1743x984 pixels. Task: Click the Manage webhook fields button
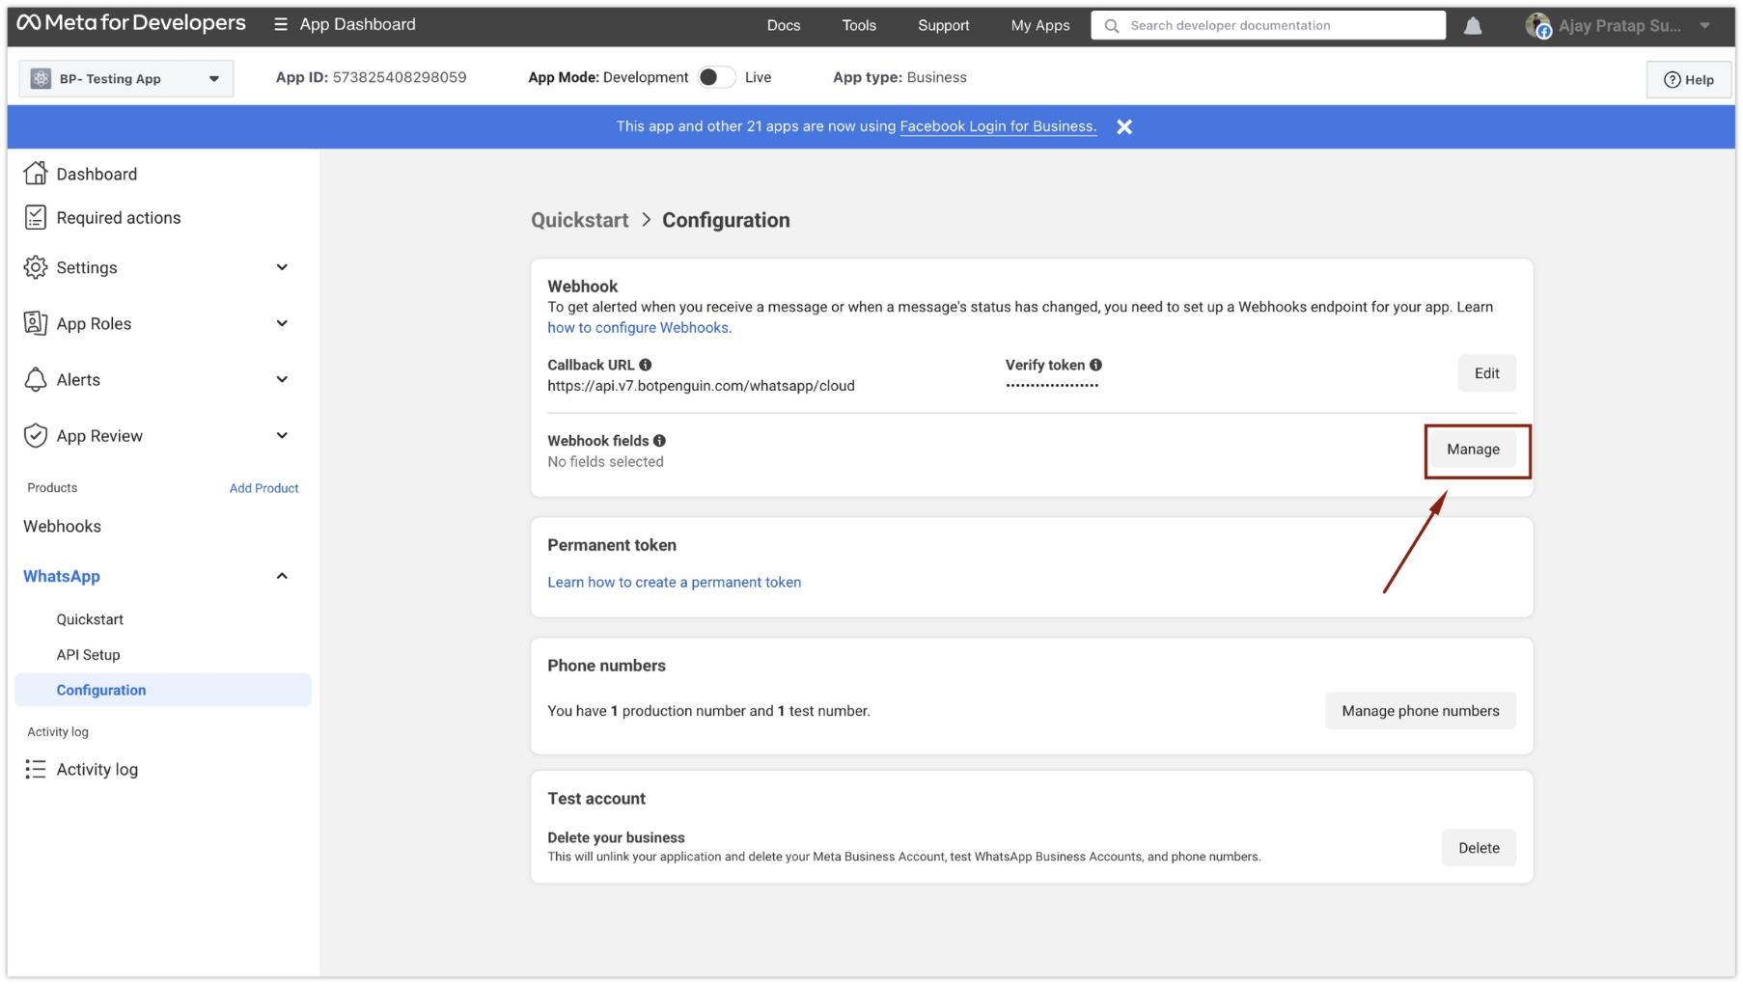pyautogui.click(x=1472, y=450)
